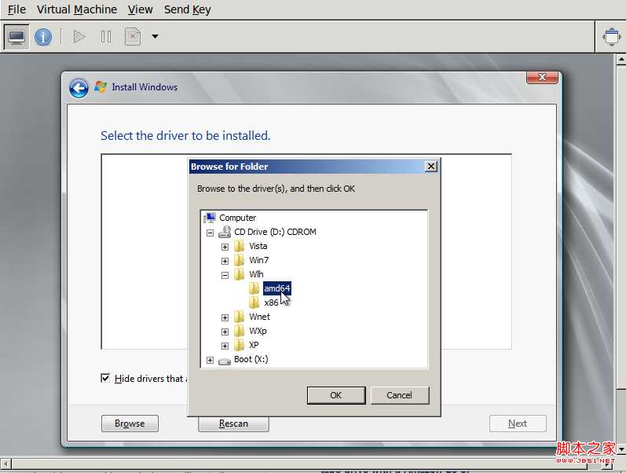Image resolution: width=626 pixels, height=473 pixels.
Task: Expand the WXp folder node
Action: coord(225,332)
